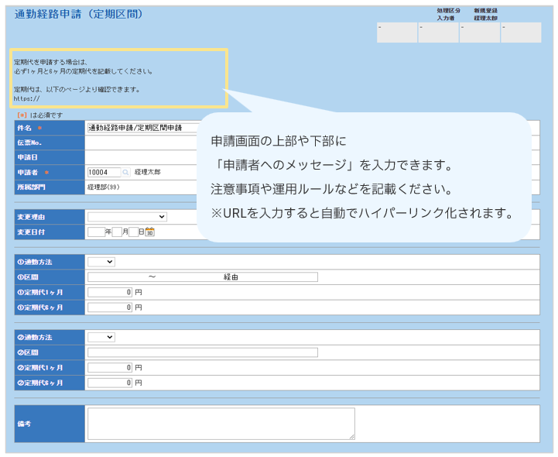The height and width of the screenshot is (457, 558).
Task: Click the ②定期代1ヶ月 amount field
Action: [110, 367]
